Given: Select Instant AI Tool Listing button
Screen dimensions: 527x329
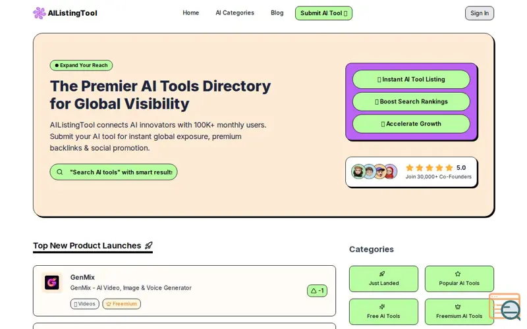Looking at the screenshot, I should (411, 79).
